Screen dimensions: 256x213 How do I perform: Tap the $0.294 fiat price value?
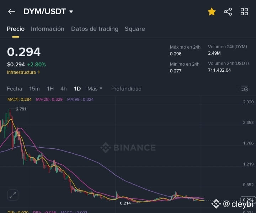16,65
